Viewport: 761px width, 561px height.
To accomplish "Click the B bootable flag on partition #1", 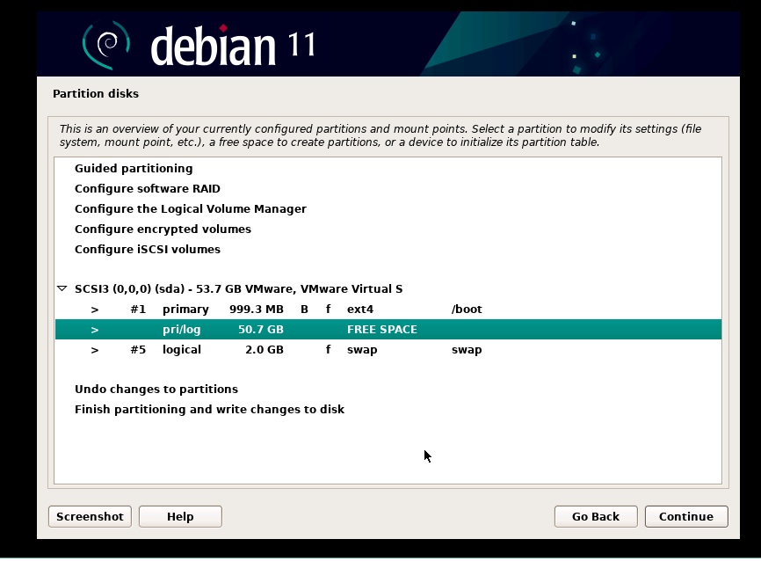I will click(304, 310).
